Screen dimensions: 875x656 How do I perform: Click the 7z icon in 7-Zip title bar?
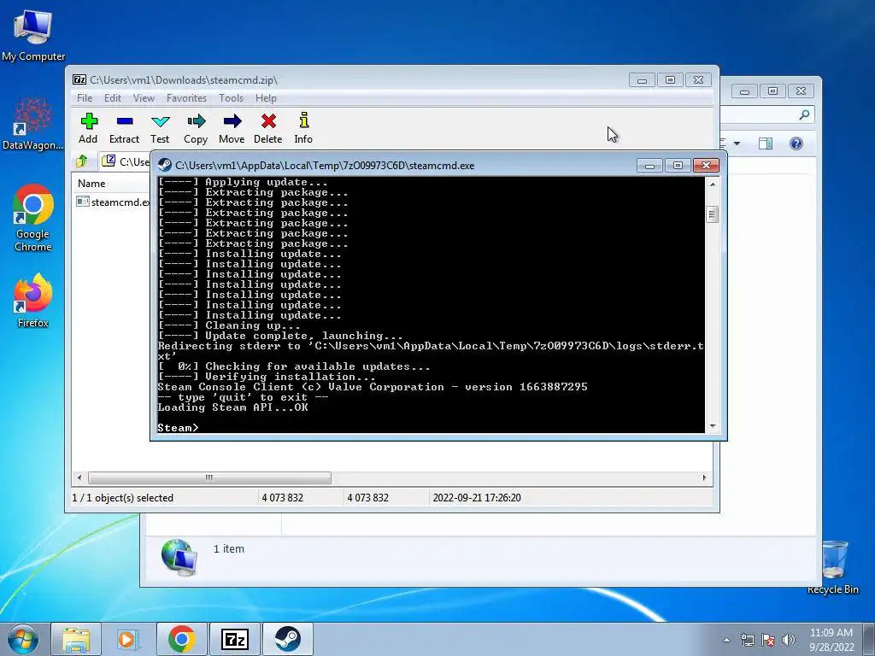79,79
